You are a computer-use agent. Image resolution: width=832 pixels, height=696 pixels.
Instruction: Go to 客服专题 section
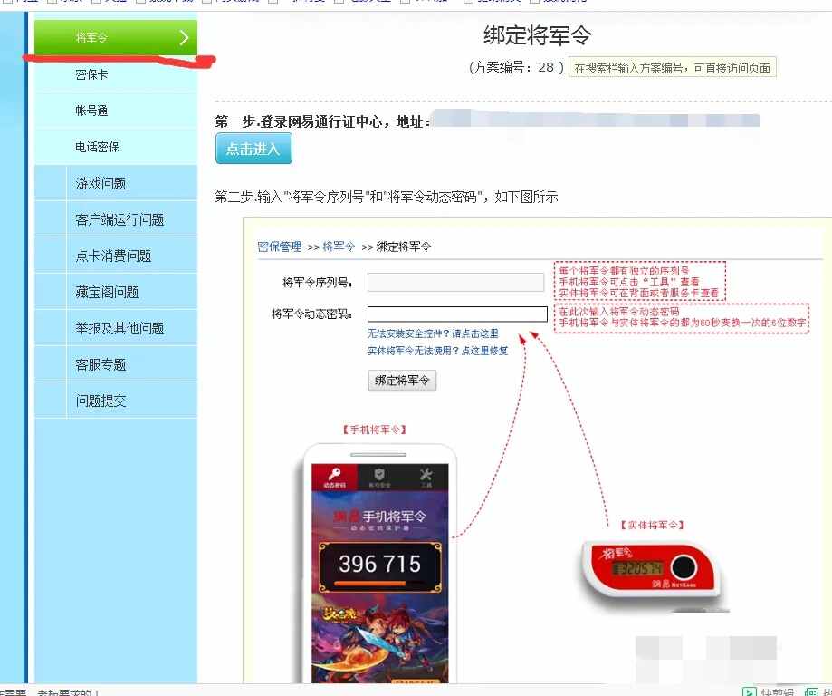tap(116, 364)
